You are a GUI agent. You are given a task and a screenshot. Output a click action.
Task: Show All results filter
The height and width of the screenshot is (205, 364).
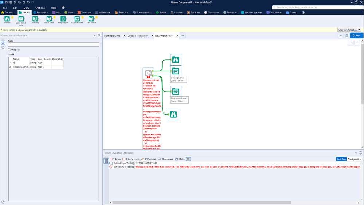188,159
